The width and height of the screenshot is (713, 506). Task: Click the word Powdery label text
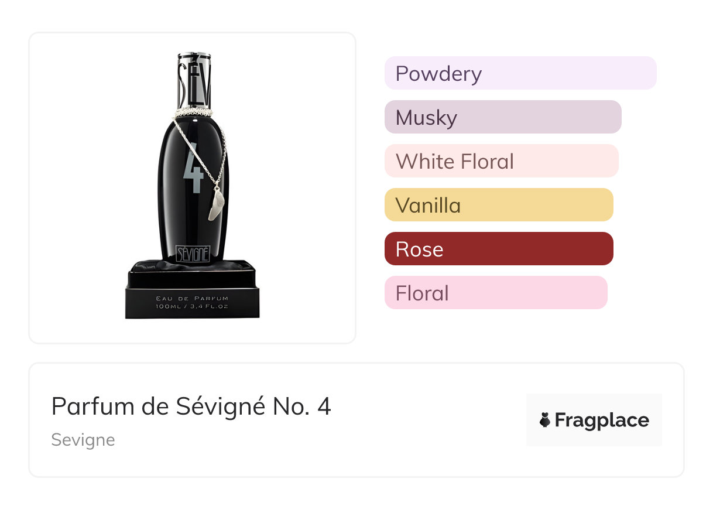click(438, 74)
